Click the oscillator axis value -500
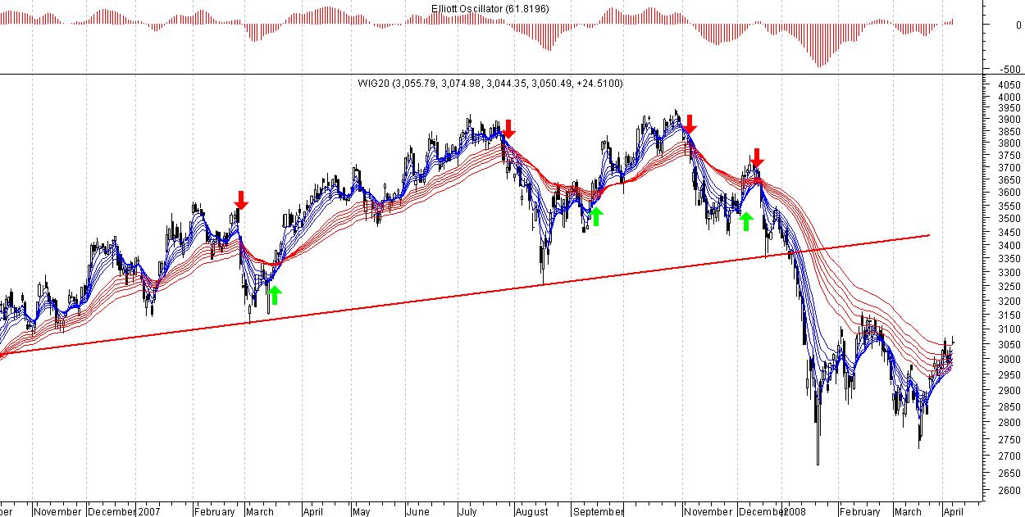This screenshot has width=1025, height=517. tap(1009, 70)
